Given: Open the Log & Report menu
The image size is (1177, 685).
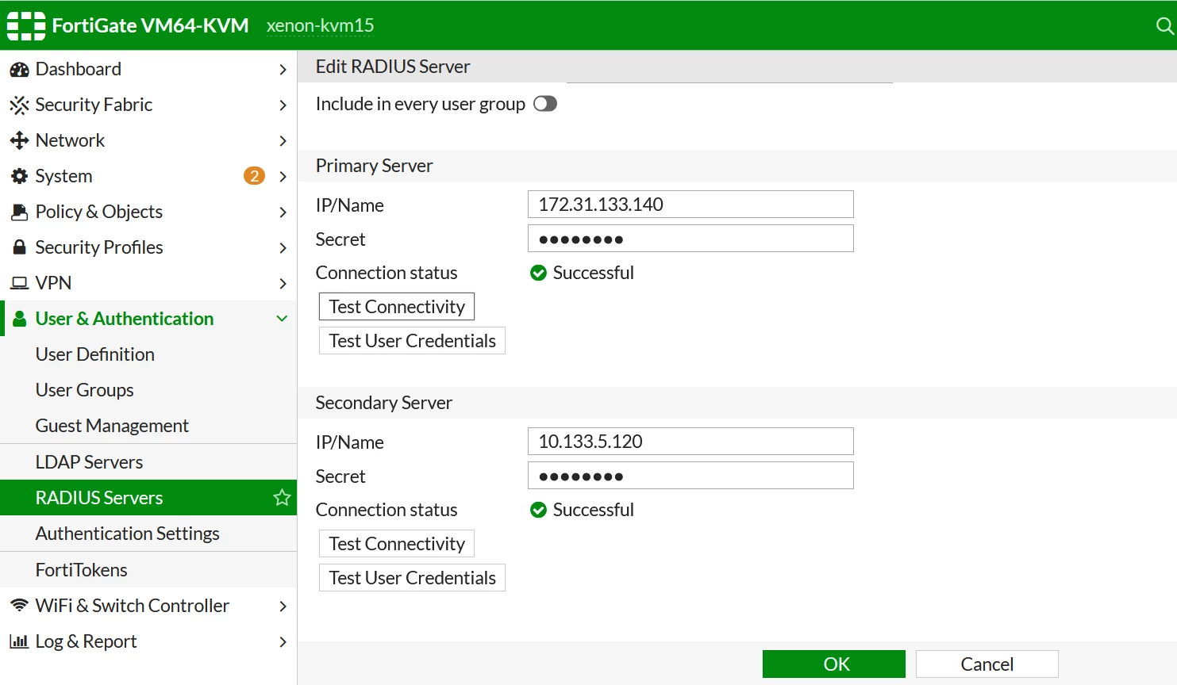Looking at the screenshot, I should [x=148, y=641].
